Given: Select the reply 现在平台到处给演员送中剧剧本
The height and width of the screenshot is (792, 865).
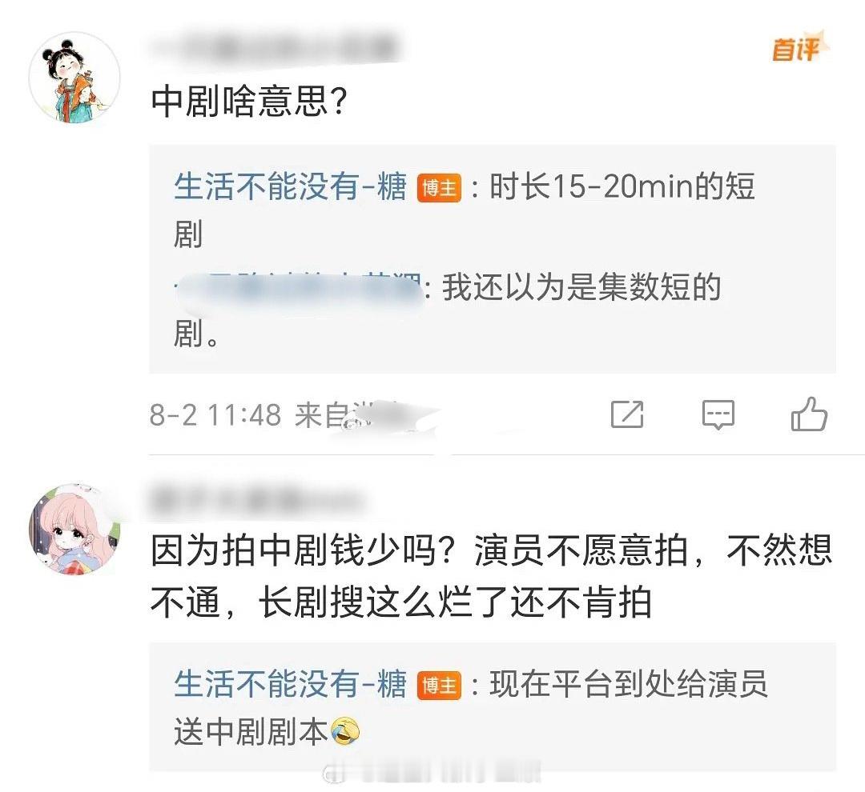Looking at the screenshot, I should point(471,708).
